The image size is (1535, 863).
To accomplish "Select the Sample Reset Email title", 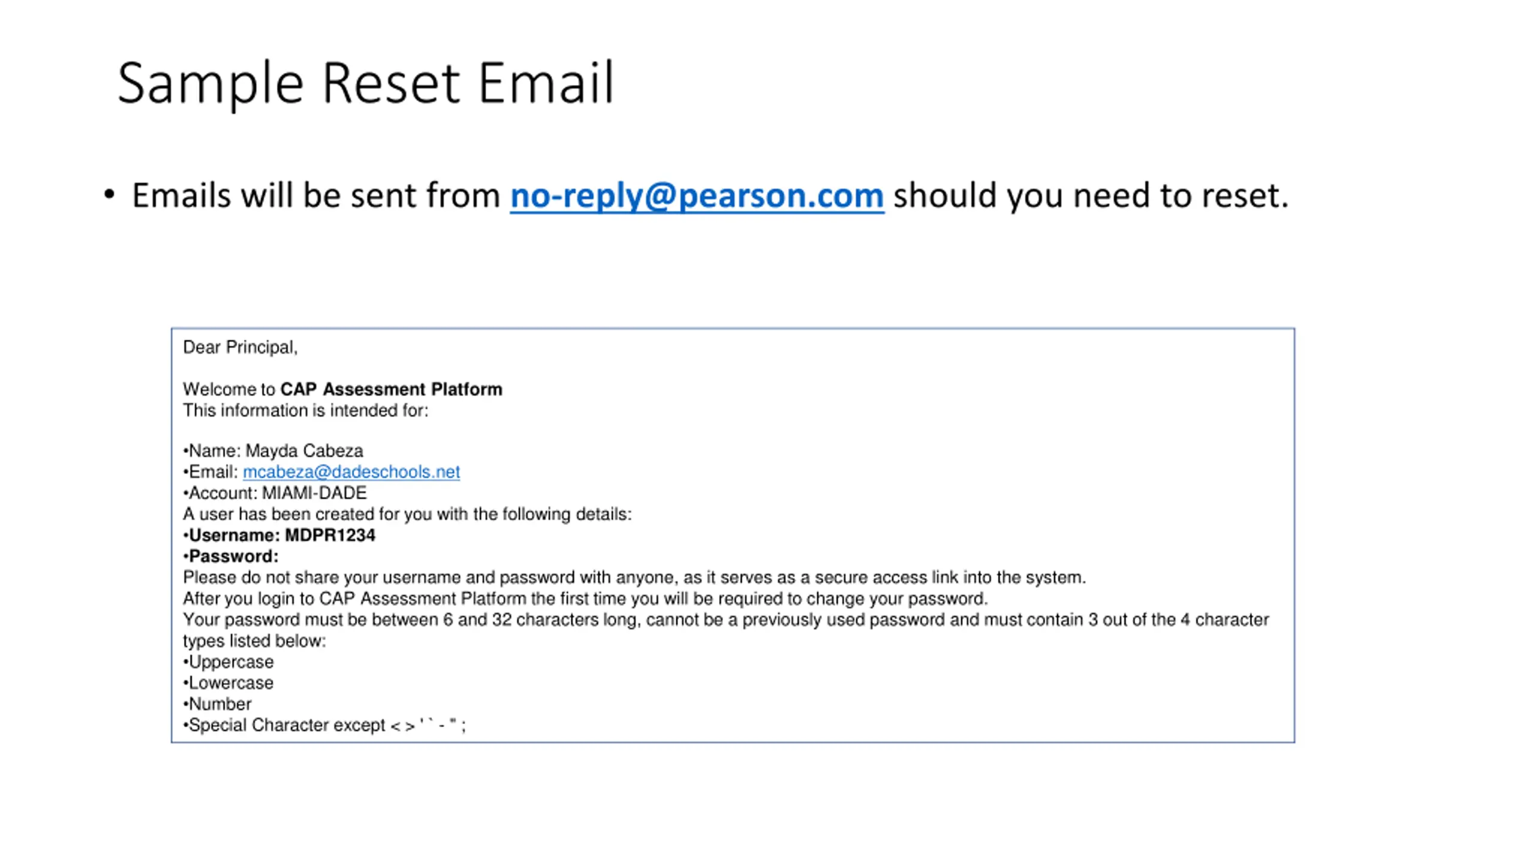I will (366, 83).
